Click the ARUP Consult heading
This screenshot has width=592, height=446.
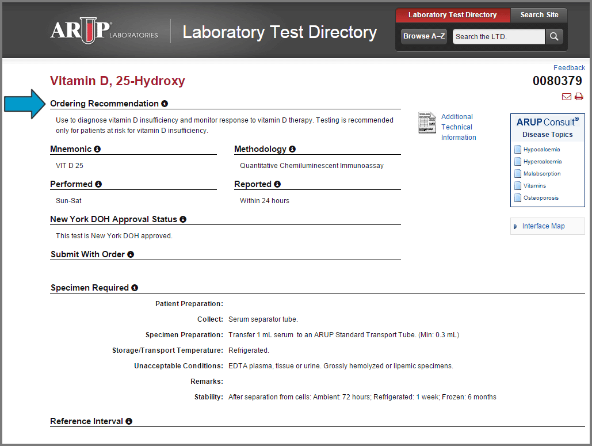point(548,122)
